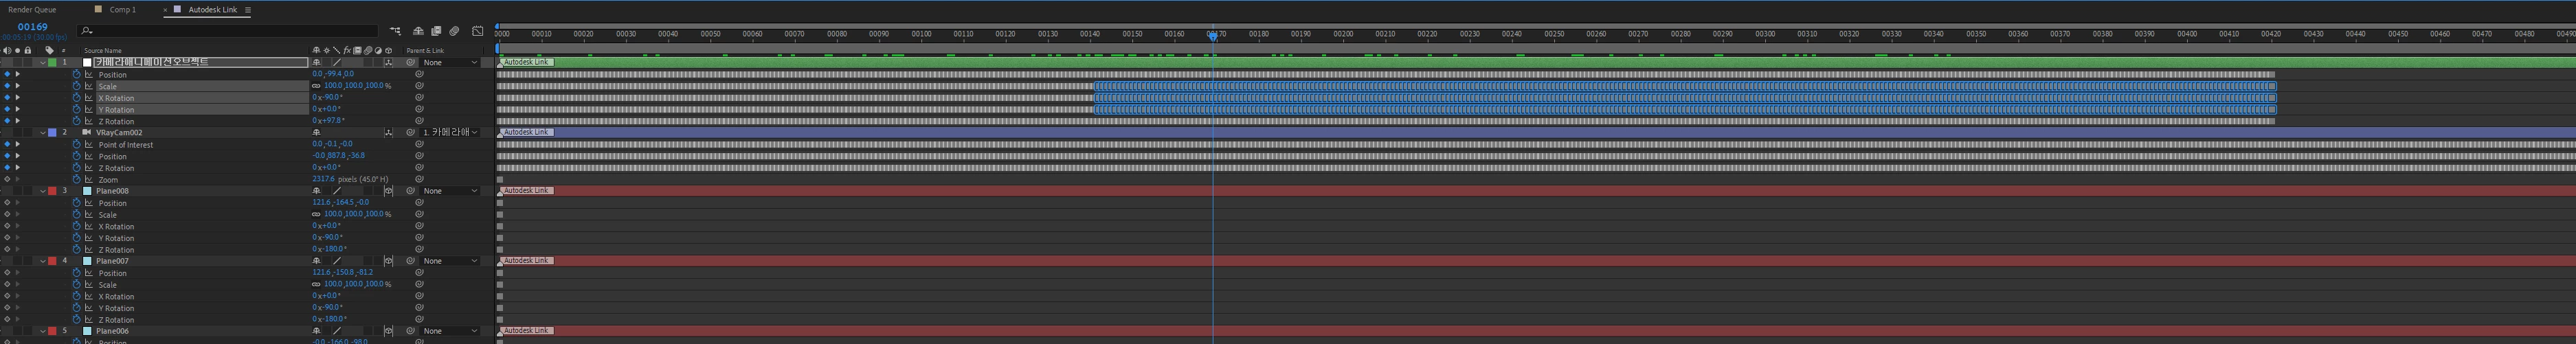The width and height of the screenshot is (2576, 344).
Task: Click the layer search field
Action: tap(229, 31)
